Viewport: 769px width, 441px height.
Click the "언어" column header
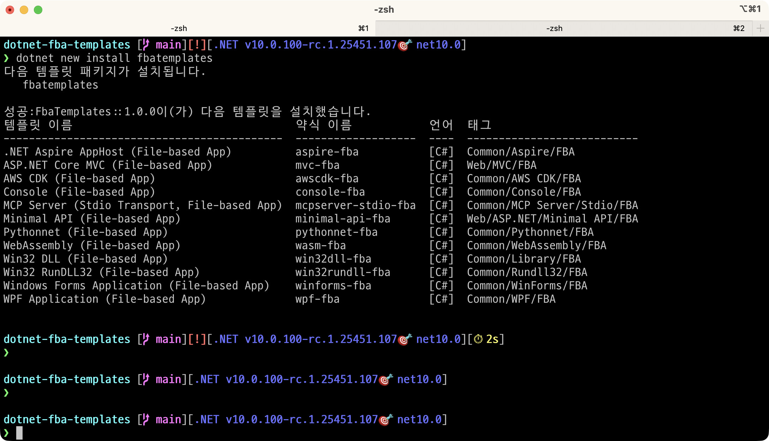tap(441, 125)
